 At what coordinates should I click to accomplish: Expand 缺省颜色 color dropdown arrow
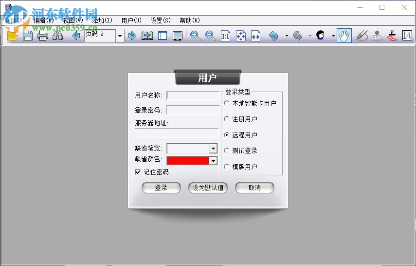(x=213, y=161)
